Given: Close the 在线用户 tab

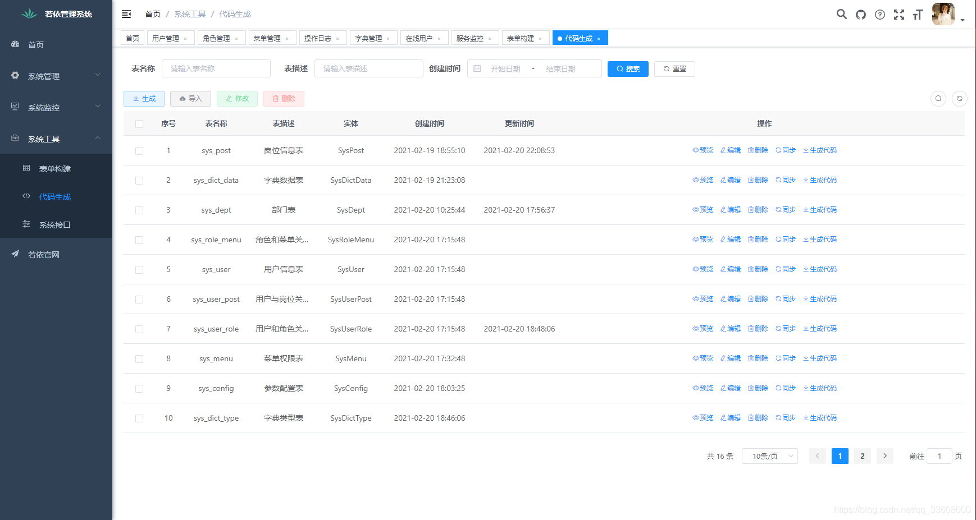Looking at the screenshot, I should click(x=439, y=39).
